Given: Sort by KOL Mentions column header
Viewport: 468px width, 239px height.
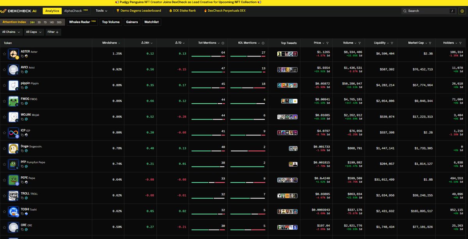Looking at the screenshot, I should (x=249, y=43).
